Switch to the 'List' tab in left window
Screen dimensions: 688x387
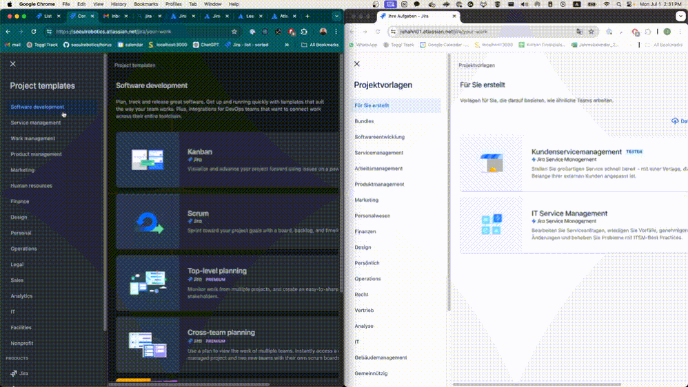pyautogui.click(x=48, y=17)
